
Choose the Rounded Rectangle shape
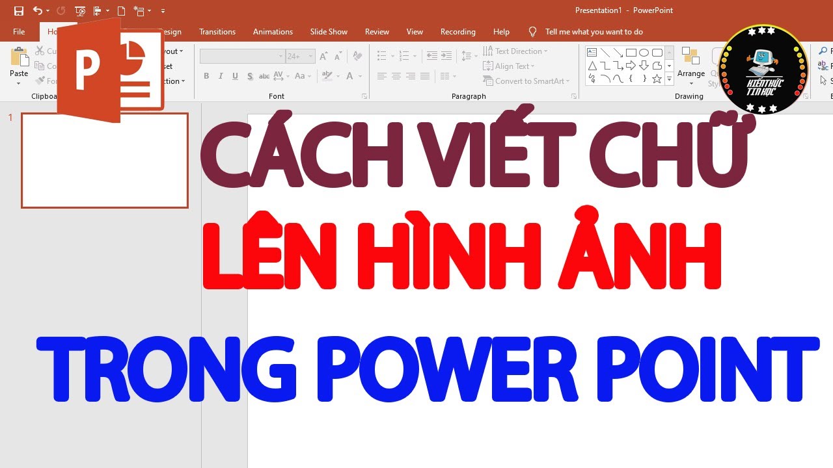(x=657, y=53)
